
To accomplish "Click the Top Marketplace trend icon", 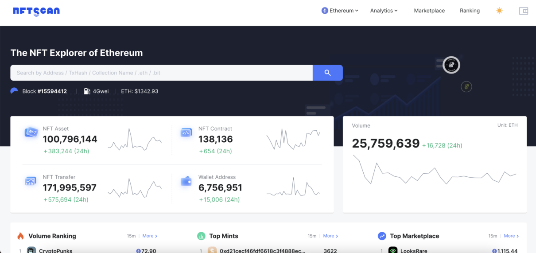I will coord(382,236).
